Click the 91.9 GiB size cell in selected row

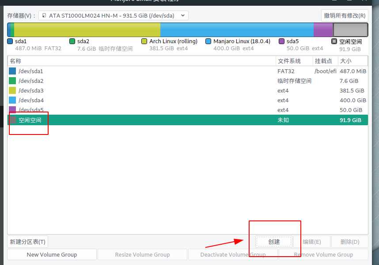(350, 120)
